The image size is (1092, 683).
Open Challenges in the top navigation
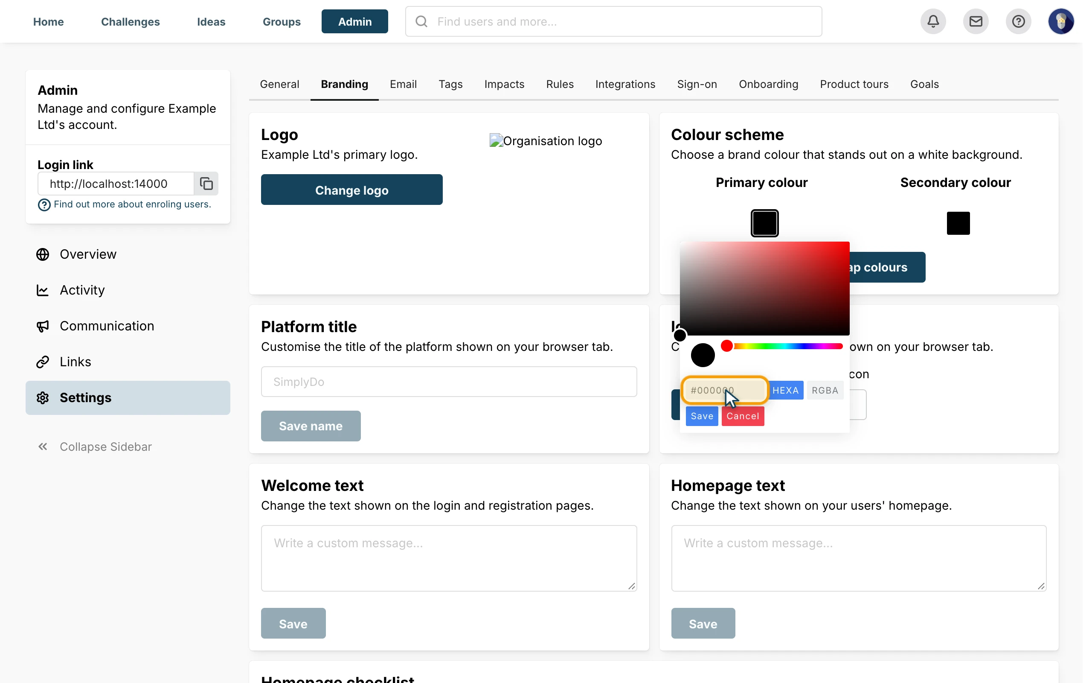click(x=131, y=21)
